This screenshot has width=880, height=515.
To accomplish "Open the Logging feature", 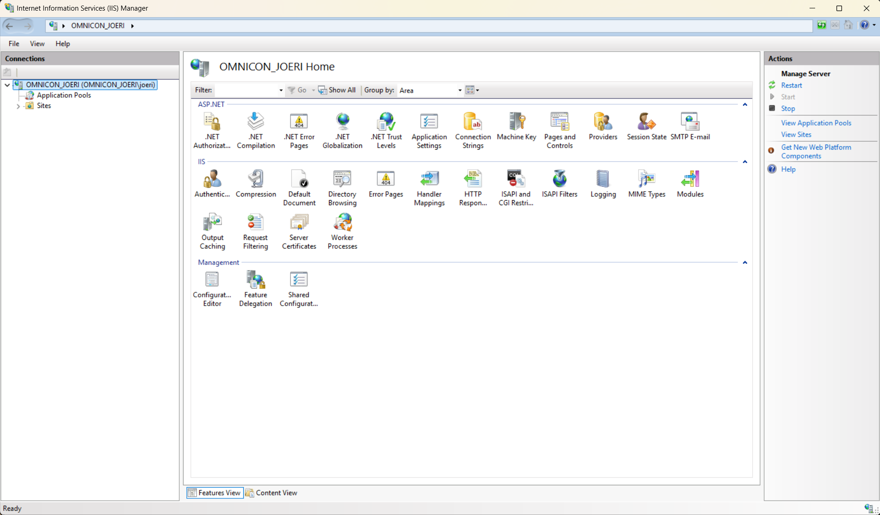I will (x=603, y=184).
